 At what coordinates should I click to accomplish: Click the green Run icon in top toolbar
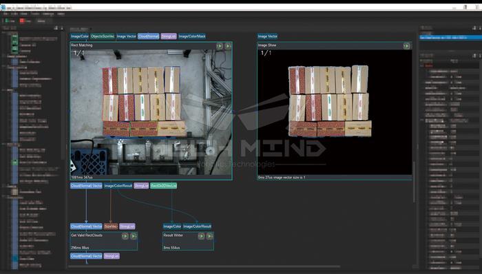(x=7, y=21)
